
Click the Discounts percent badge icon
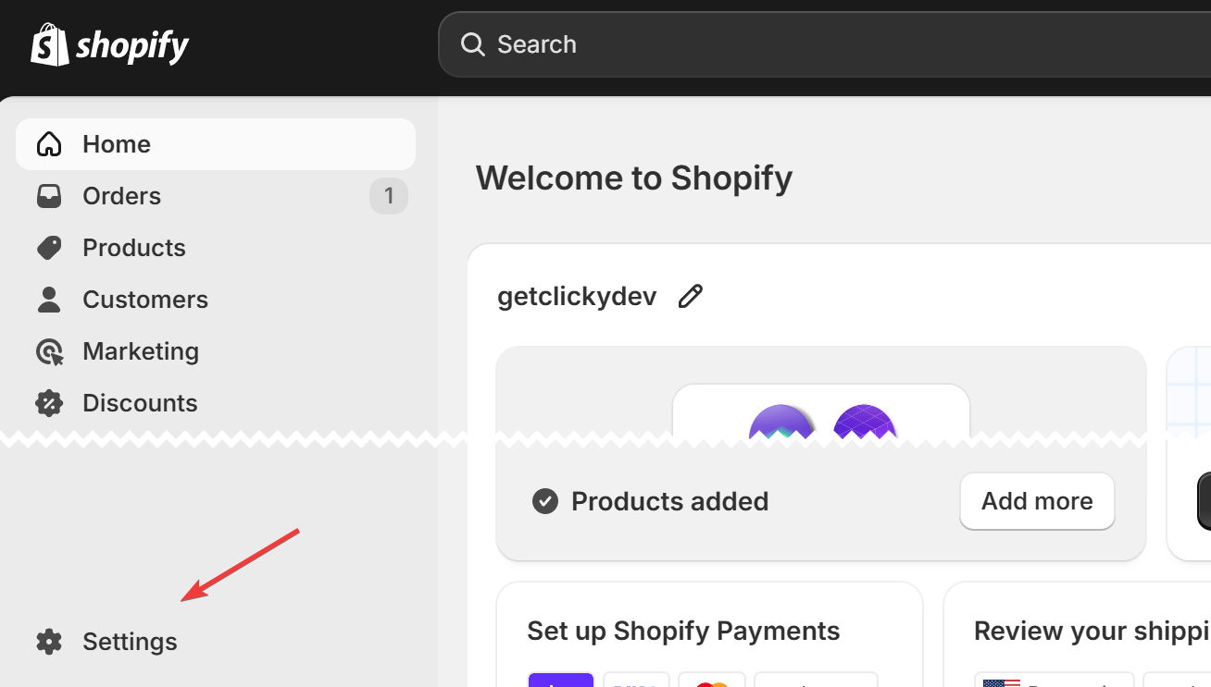pyautogui.click(x=48, y=403)
